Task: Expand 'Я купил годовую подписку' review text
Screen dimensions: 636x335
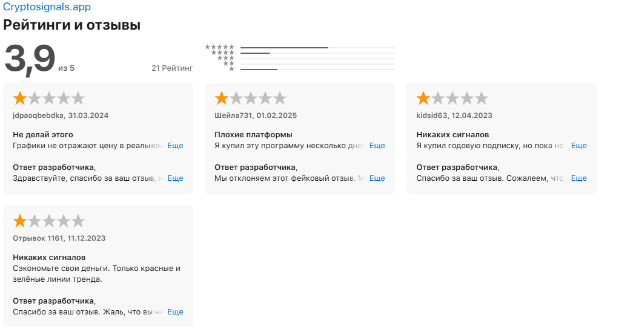Action: (578, 146)
